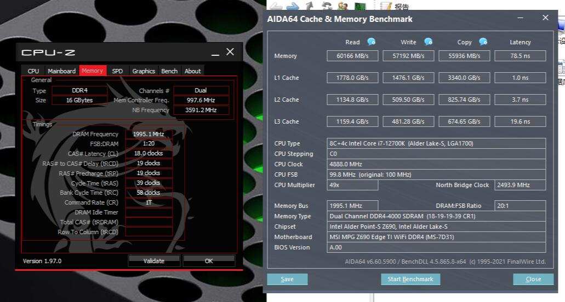Screen dimensions: 565x302
Task: Click the Validate button in CPU-Z
Action: (154, 261)
